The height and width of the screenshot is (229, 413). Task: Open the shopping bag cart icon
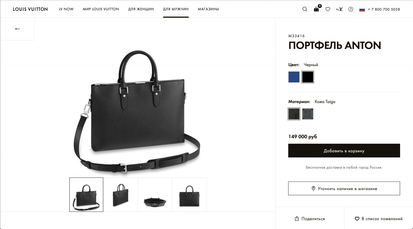317,9
